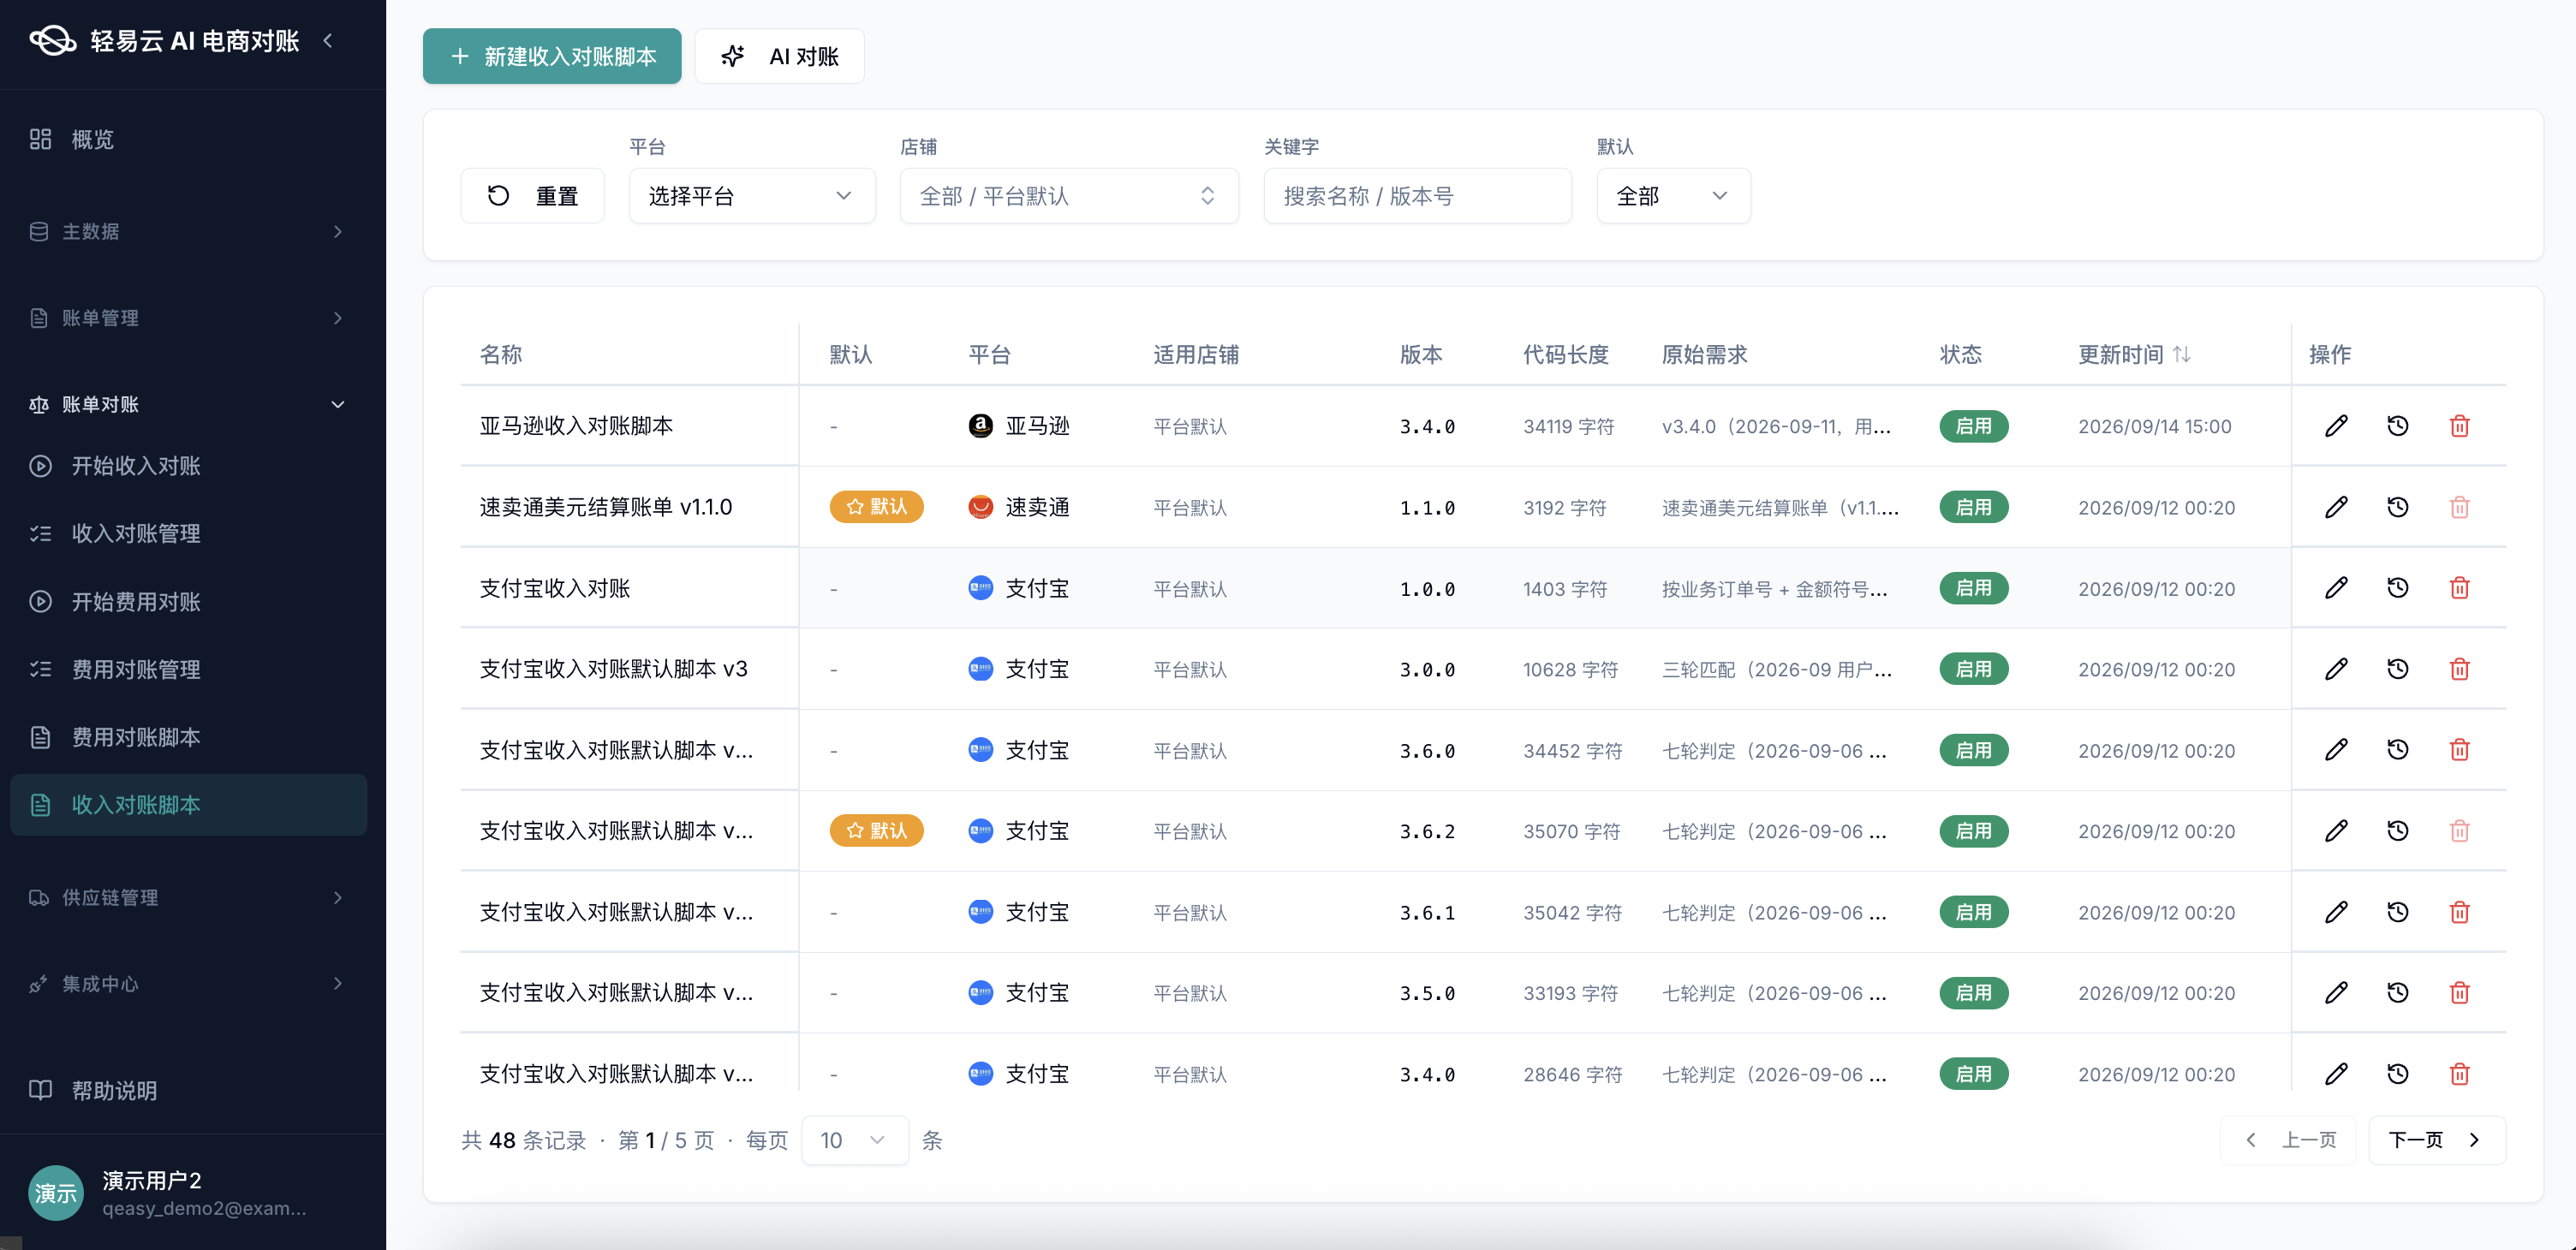Open 费用对账脚本 page
The width and height of the screenshot is (2576, 1250).
coord(188,738)
